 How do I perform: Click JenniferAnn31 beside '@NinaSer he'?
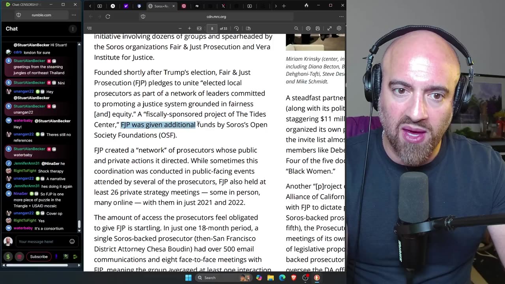pos(26,163)
